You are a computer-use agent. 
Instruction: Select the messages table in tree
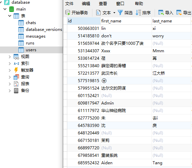pyautogui.click(x=36, y=36)
